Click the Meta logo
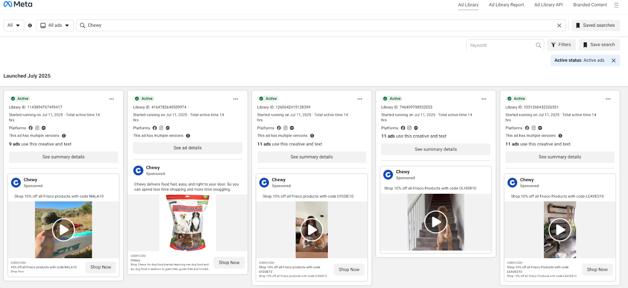This screenshot has width=628, height=288. [x=18, y=4]
